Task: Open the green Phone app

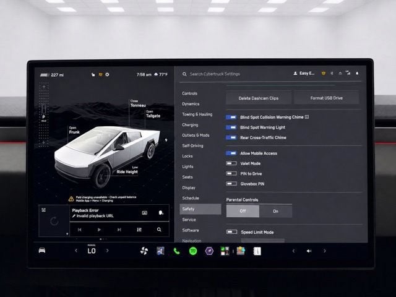Action: click(x=176, y=251)
